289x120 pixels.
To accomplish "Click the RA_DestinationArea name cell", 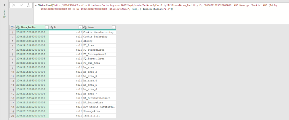I will point(97,98).
